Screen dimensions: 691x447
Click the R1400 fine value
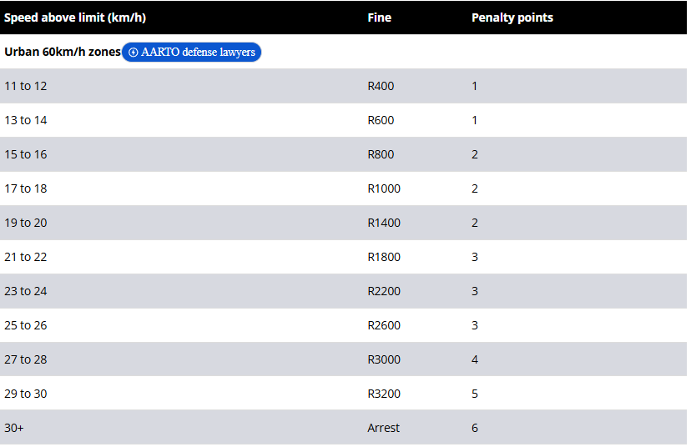(384, 223)
